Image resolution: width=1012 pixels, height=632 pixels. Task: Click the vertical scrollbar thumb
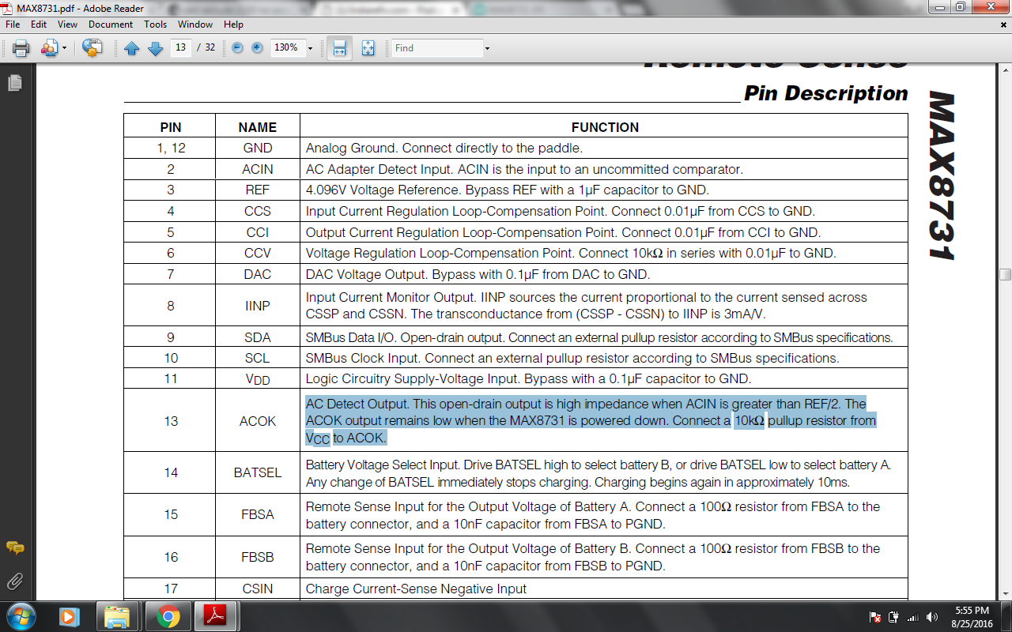click(x=1005, y=274)
